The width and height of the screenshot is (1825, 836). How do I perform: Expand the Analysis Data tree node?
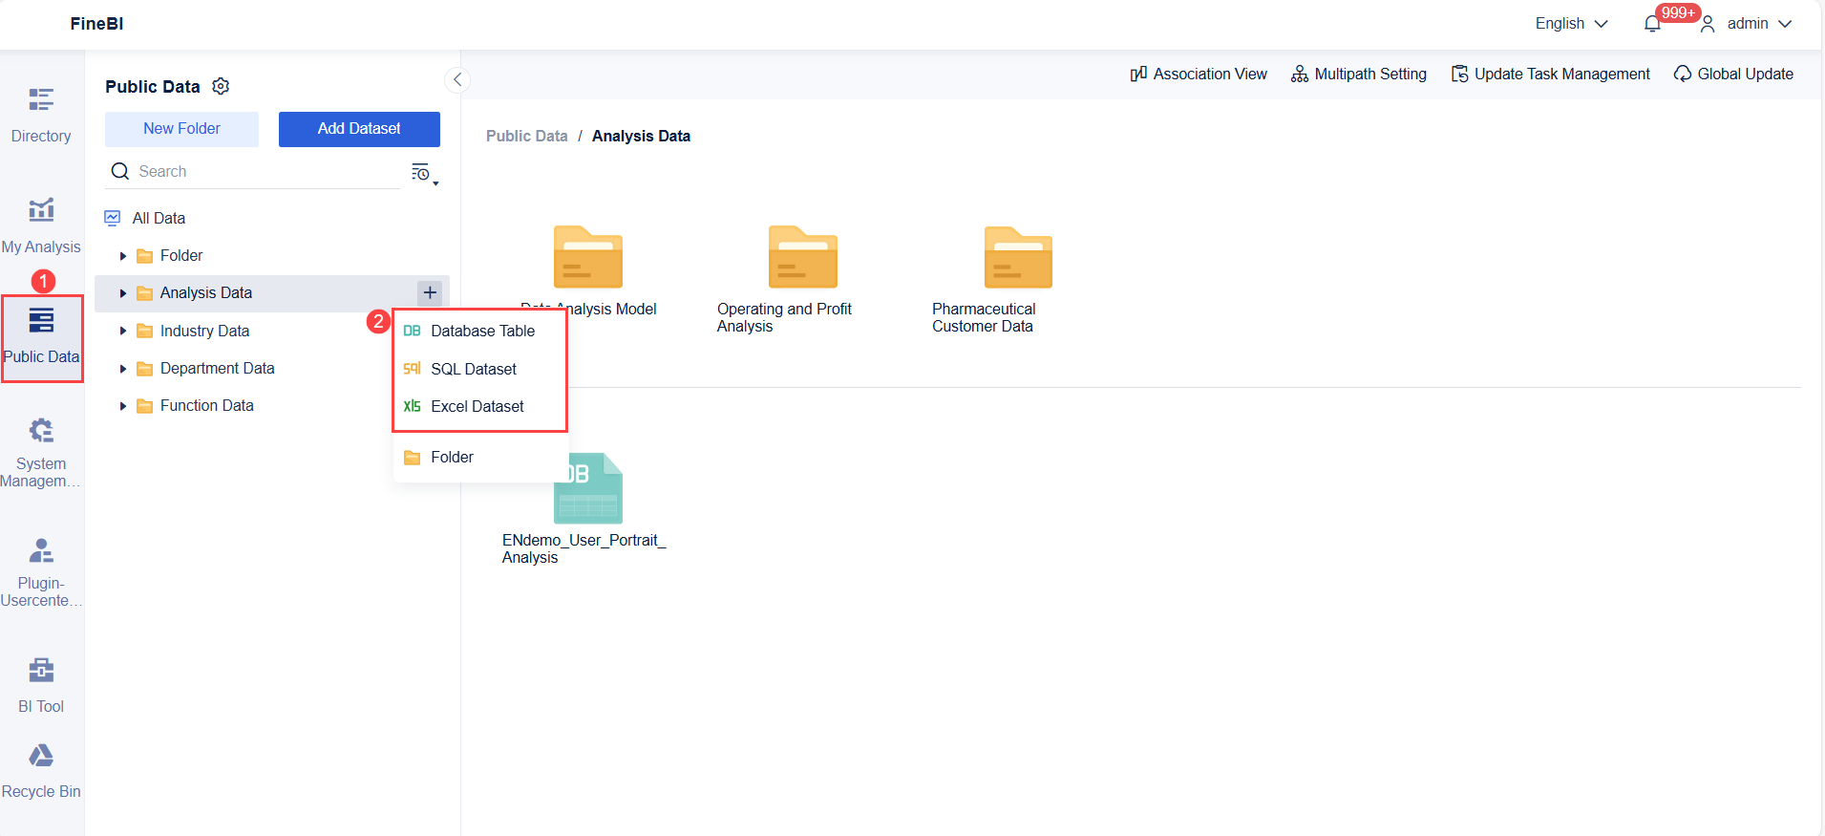coord(123,293)
